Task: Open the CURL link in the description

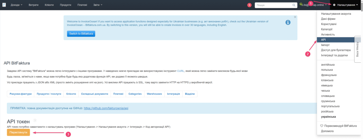Action: [180, 71]
